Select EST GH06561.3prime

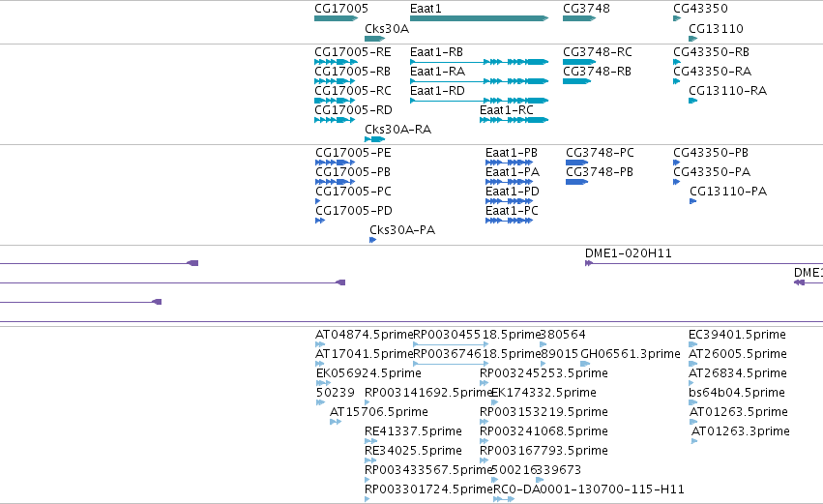631,354
